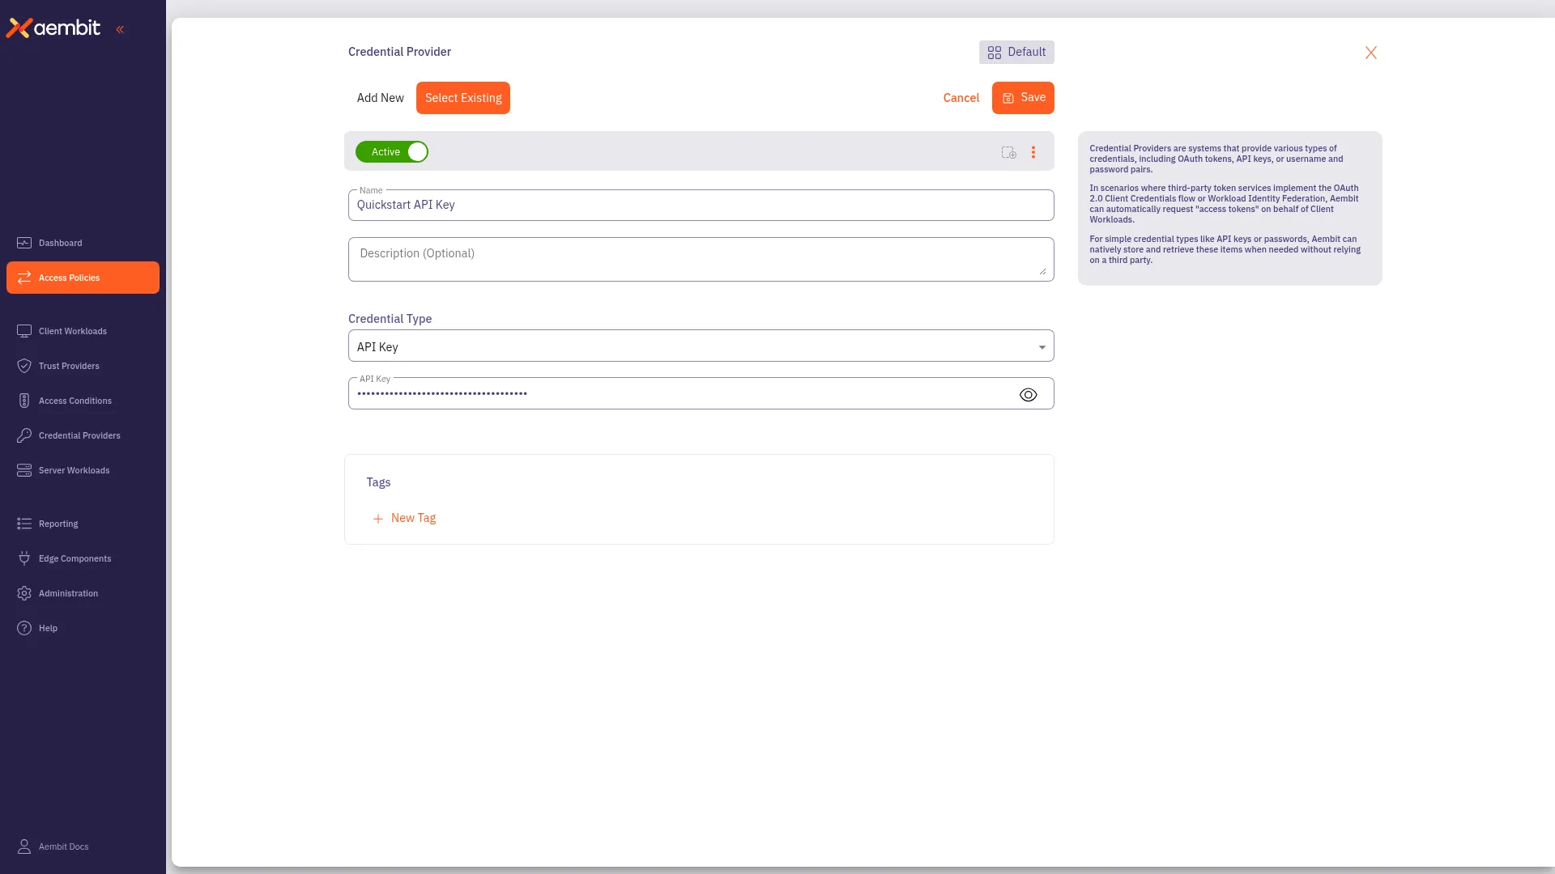
Task: Open Dashboard in the sidebar
Action: 83,243
